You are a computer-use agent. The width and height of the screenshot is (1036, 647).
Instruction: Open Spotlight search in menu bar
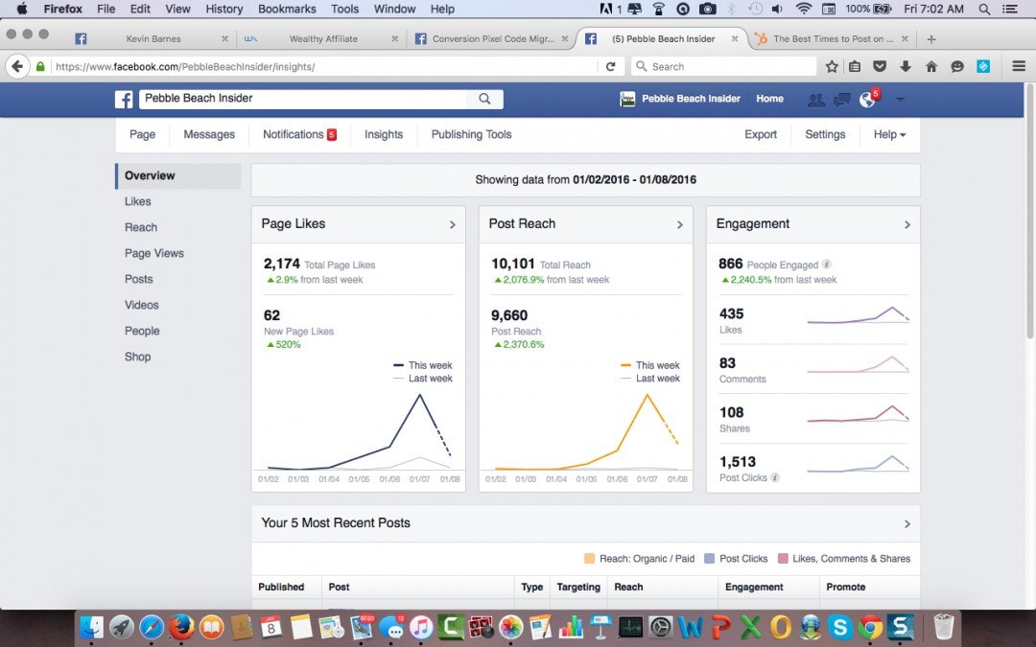984,9
